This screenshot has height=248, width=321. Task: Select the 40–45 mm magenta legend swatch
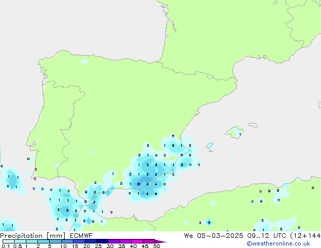click(137, 241)
